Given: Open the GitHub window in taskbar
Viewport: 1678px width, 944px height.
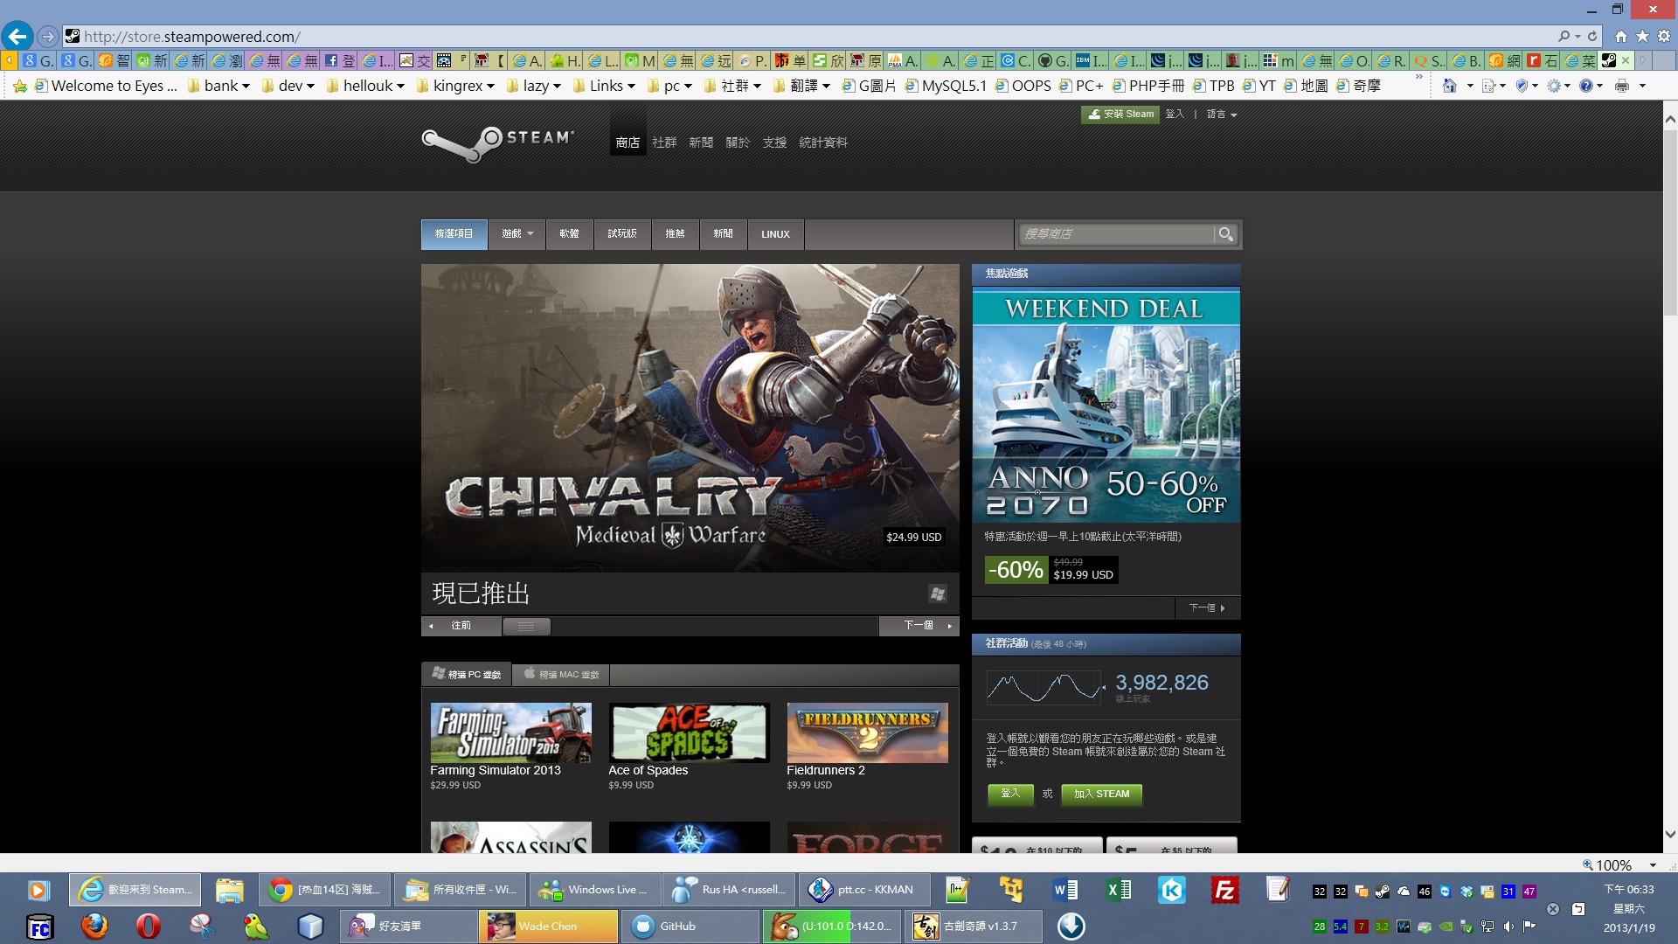Looking at the screenshot, I should coord(690,926).
